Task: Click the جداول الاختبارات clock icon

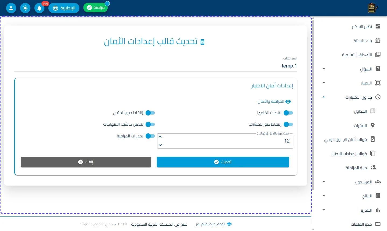Action: coord(378,97)
